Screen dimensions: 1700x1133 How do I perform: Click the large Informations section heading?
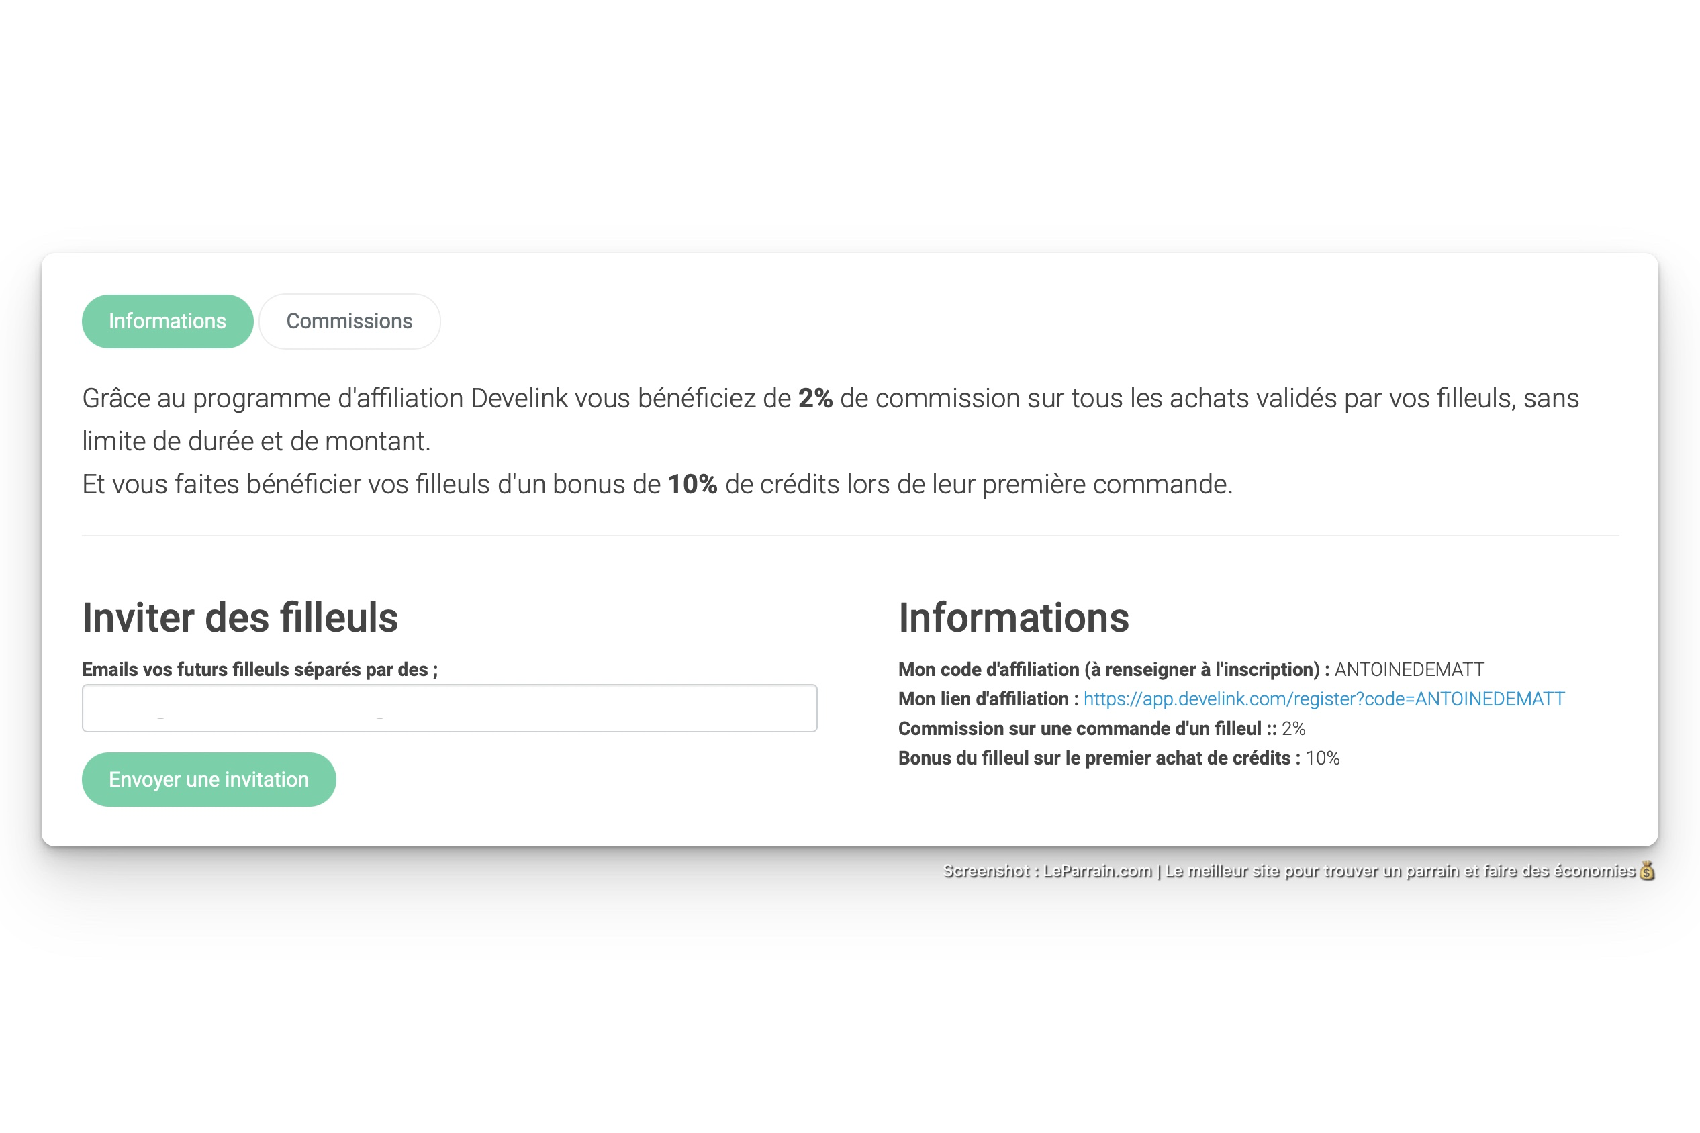[x=1013, y=618]
